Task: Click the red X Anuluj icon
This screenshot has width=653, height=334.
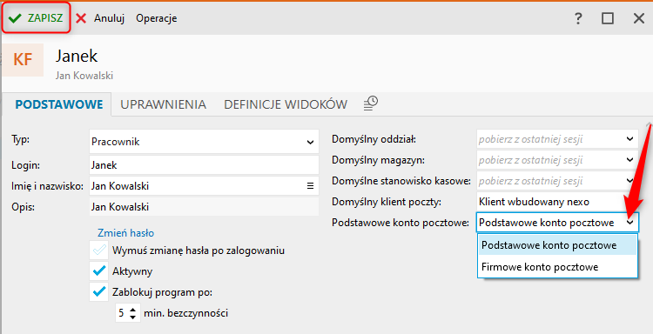Action: [81, 18]
